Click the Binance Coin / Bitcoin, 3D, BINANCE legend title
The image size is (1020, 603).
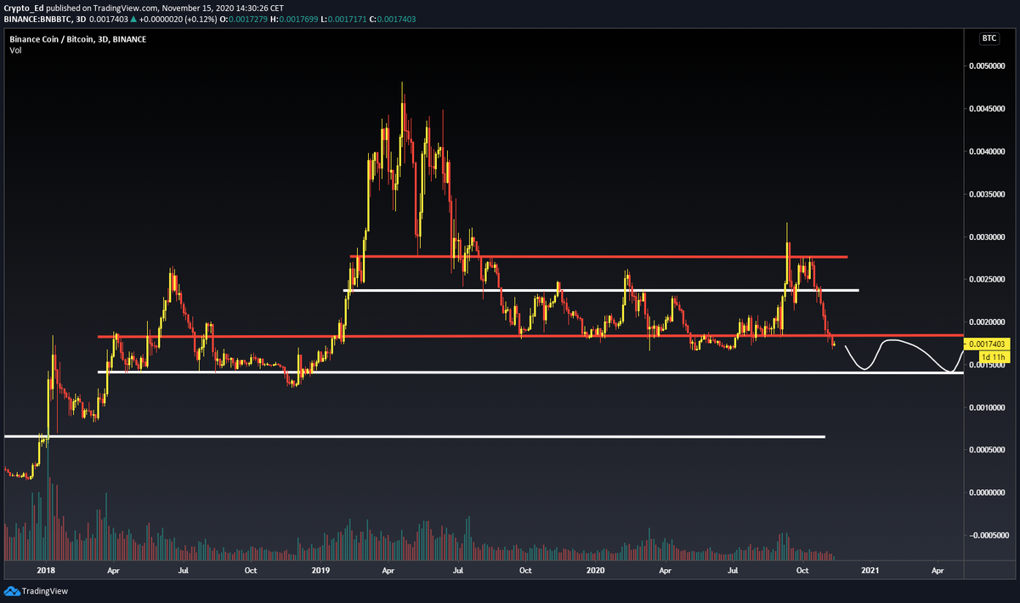pyautogui.click(x=78, y=39)
